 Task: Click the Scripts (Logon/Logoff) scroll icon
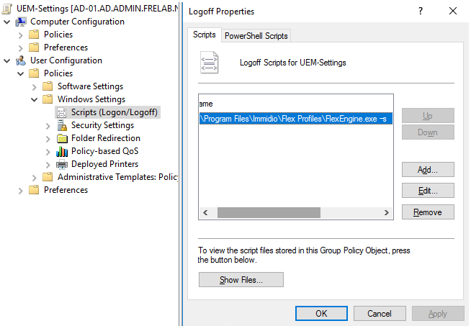pyautogui.click(x=62, y=112)
